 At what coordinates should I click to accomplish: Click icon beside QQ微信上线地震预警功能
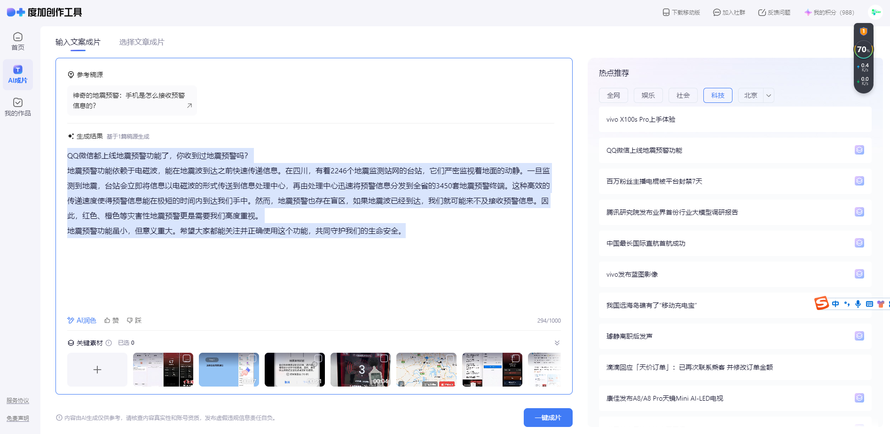(x=859, y=150)
